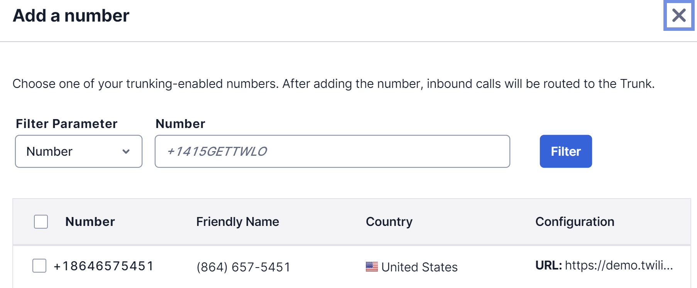Tick the select-all checkbox in table header
Screen dimensions: 697x288
click(41, 222)
